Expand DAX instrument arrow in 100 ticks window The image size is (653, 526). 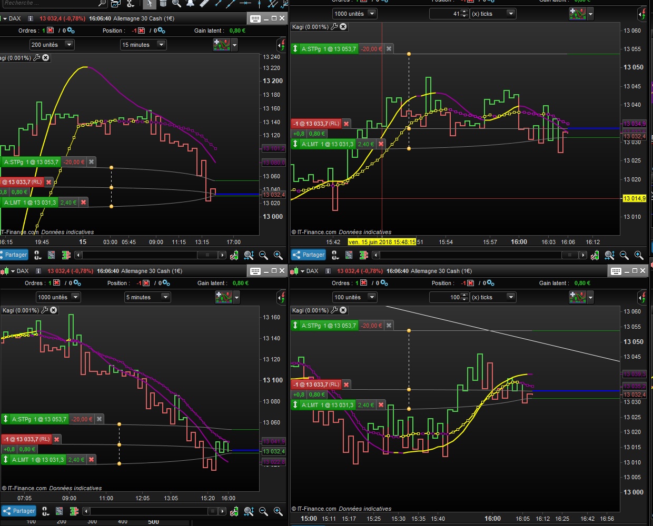pyautogui.click(x=303, y=271)
